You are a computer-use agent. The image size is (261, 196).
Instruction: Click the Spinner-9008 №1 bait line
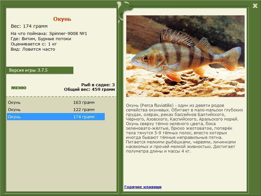(x=49, y=34)
